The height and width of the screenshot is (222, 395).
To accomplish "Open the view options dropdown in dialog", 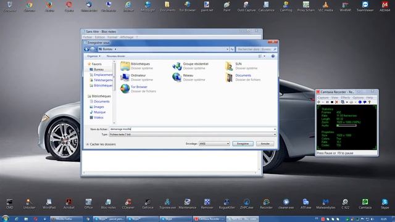I will tap(264, 56).
